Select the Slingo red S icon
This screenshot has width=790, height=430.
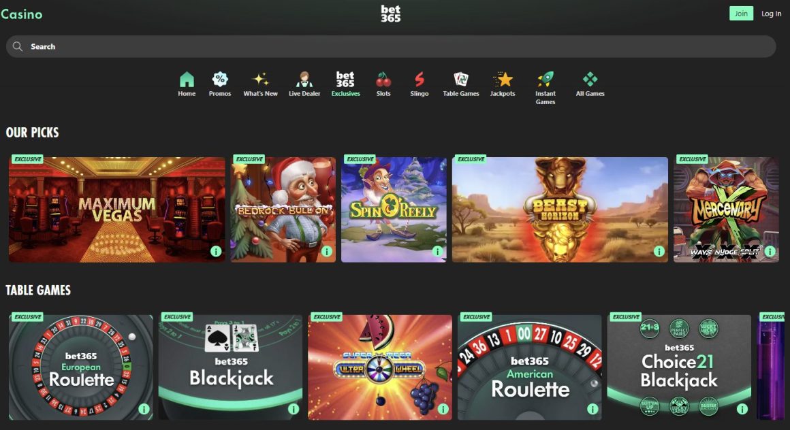420,80
